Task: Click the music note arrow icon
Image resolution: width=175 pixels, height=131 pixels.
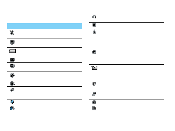Action: click(94, 94)
